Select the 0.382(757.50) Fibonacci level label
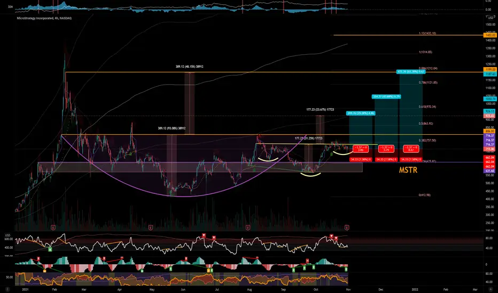Screen dimensions: 498x293 (427, 140)
